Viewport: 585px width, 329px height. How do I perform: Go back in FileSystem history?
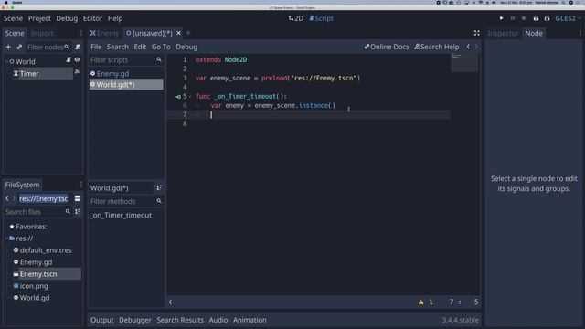coord(7,198)
